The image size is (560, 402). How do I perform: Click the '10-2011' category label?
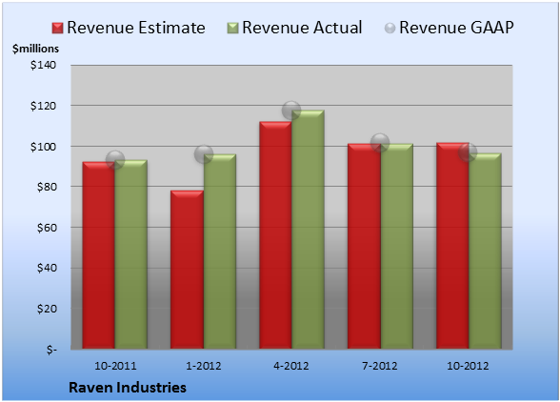115,366
